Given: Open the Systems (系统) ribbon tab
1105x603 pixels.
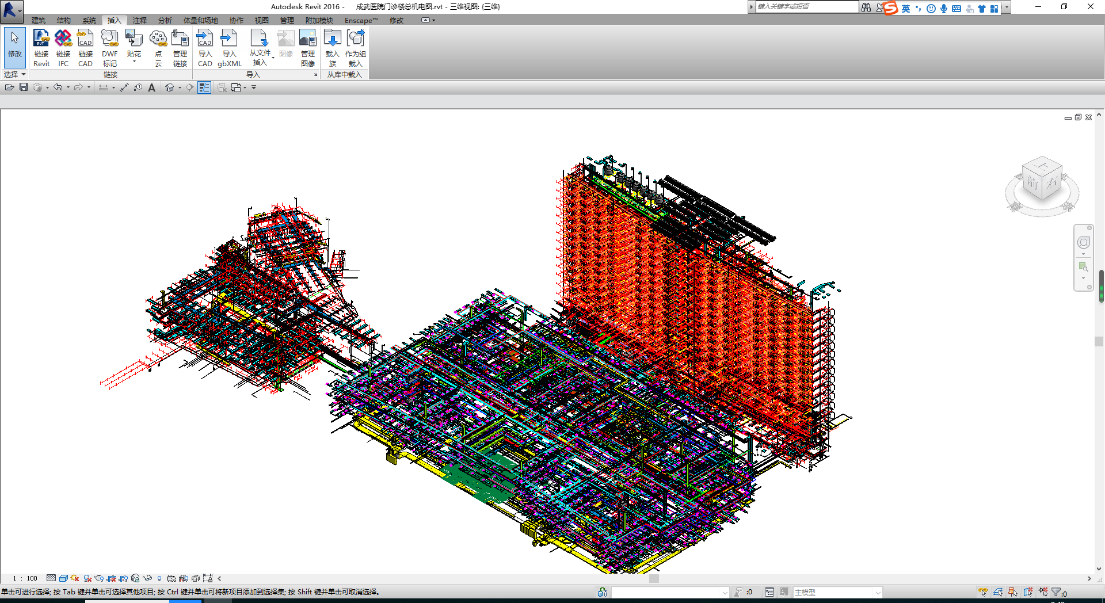Looking at the screenshot, I should [x=89, y=20].
